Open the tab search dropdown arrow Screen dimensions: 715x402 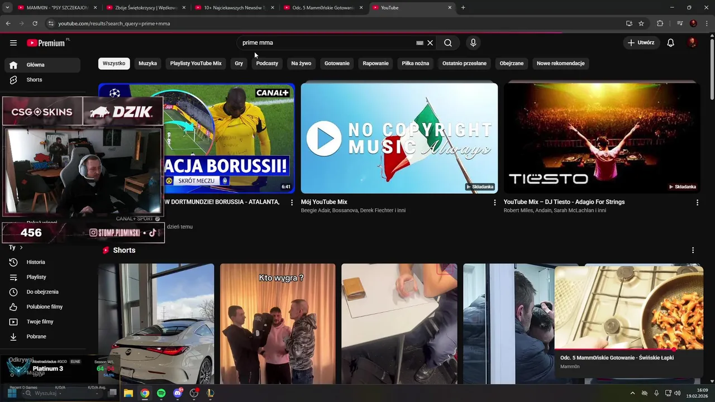(x=7, y=8)
